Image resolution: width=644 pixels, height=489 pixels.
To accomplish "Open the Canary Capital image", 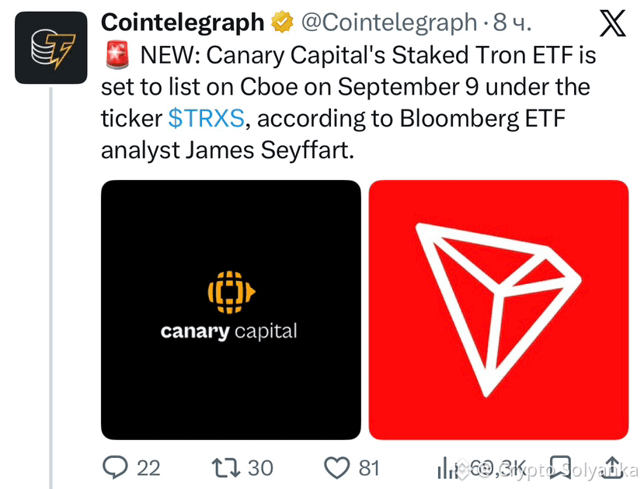I will click(231, 310).
